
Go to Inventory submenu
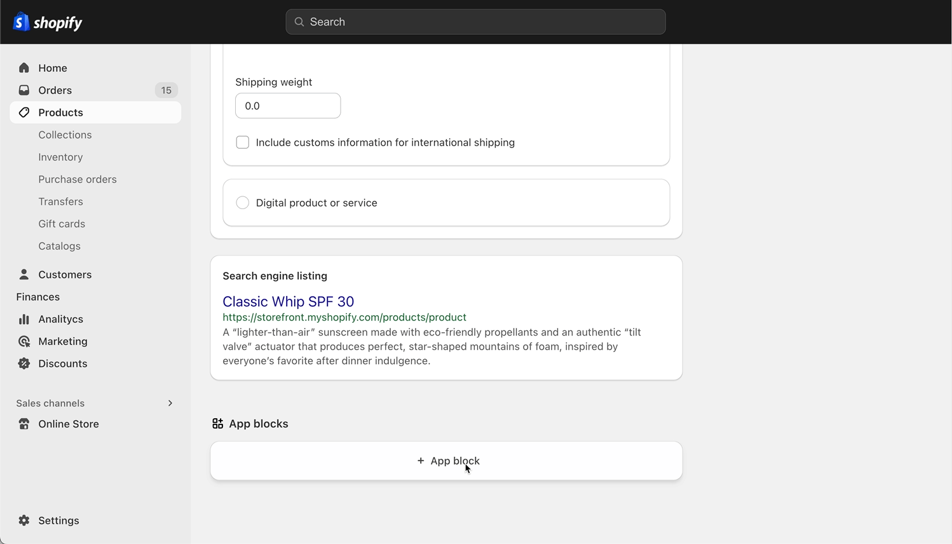(60, 157)
